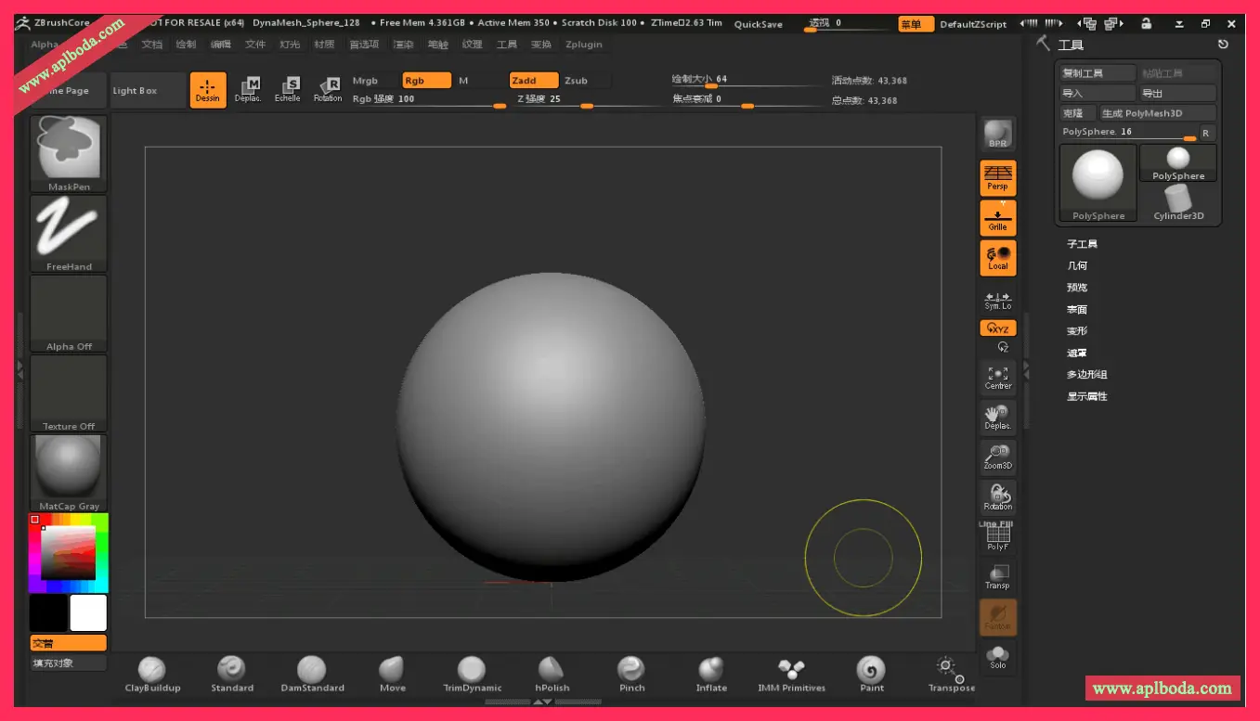
Task: Click the Centrer frame icon
Action: coord(998,377)
